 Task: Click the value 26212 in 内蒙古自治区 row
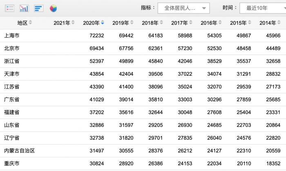pos(185,151)
